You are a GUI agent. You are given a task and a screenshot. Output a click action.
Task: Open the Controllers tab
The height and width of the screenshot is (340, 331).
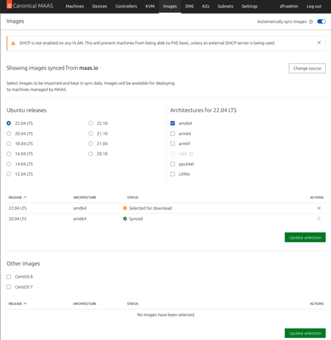tap(126, 6)
